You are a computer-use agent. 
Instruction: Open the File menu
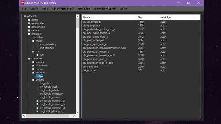click(x=24, y=9)
